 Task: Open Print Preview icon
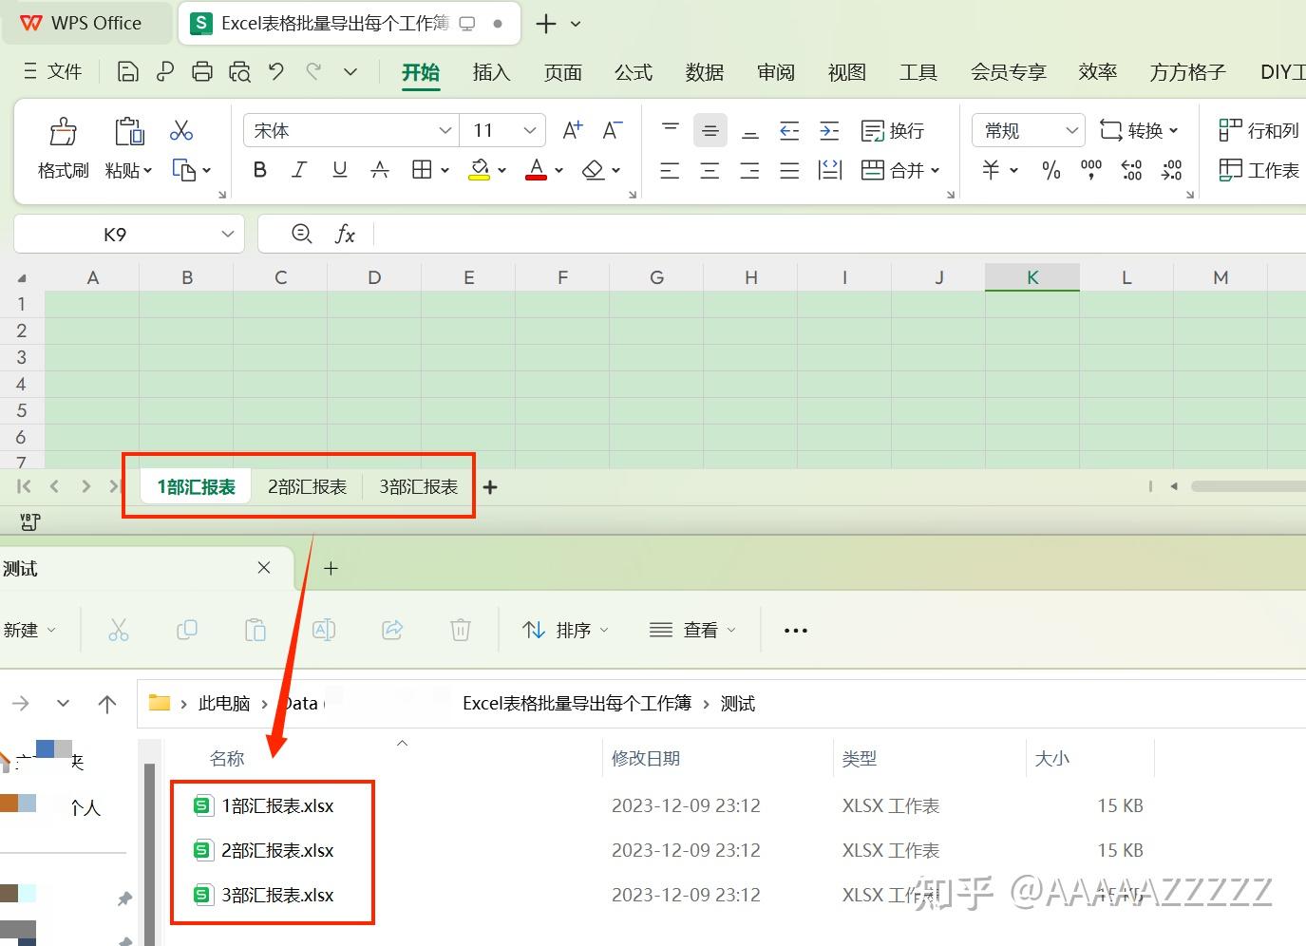coord(239,71)
